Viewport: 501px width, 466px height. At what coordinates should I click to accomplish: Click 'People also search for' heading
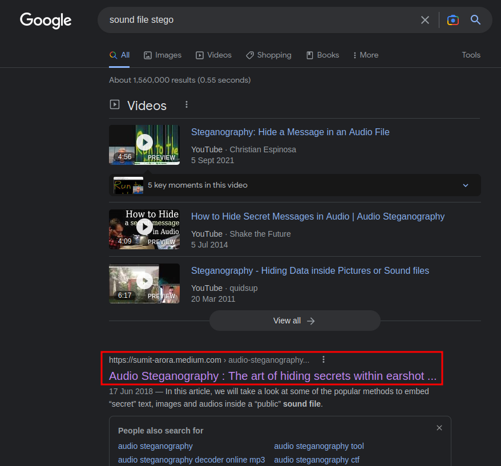point(161,431)
